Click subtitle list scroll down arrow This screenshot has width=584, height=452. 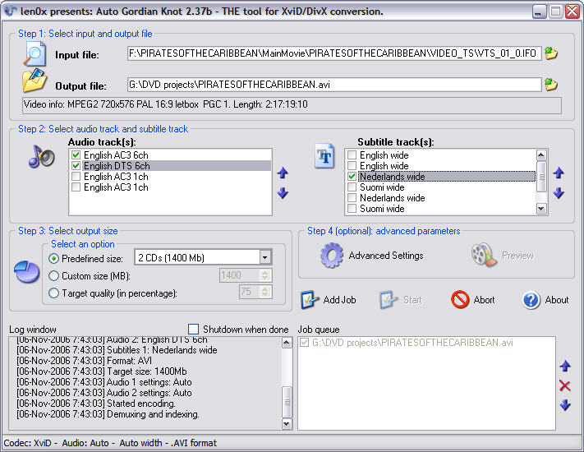point(541,209)
